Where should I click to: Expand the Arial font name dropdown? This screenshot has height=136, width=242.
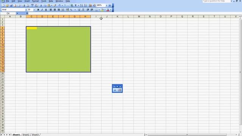tap(26, 10)
